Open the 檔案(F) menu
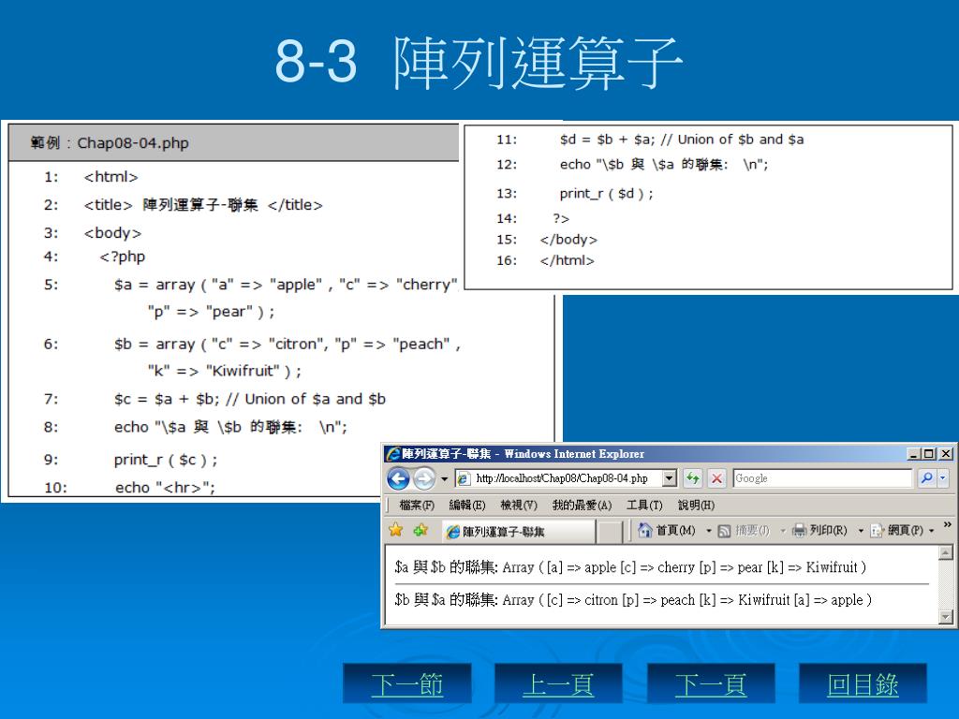The height and width of the screenshot is (719, 959). (x=417, y=505)
